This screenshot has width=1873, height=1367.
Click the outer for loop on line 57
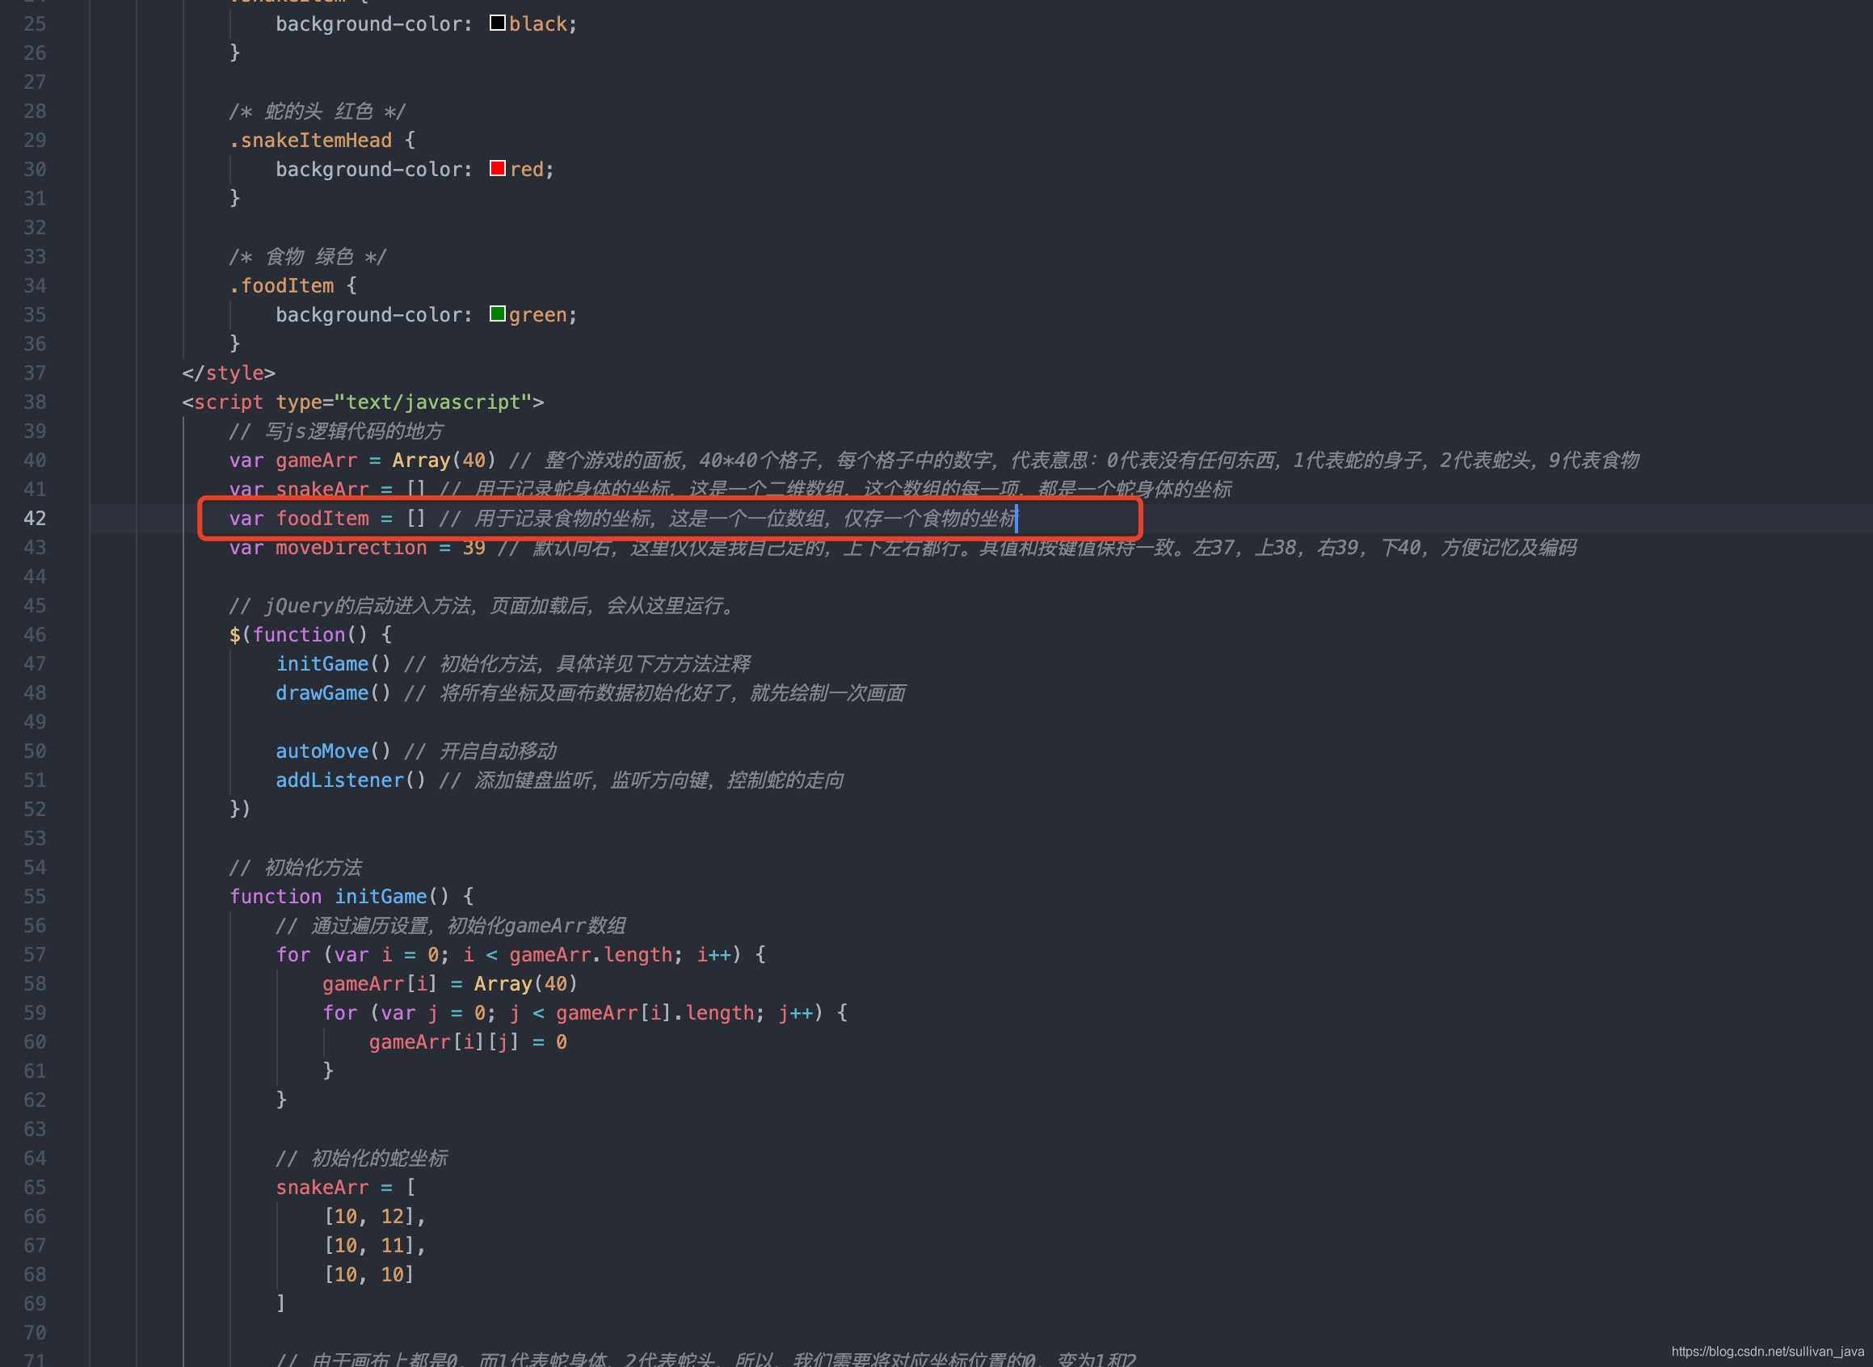[x=520, y=955]
